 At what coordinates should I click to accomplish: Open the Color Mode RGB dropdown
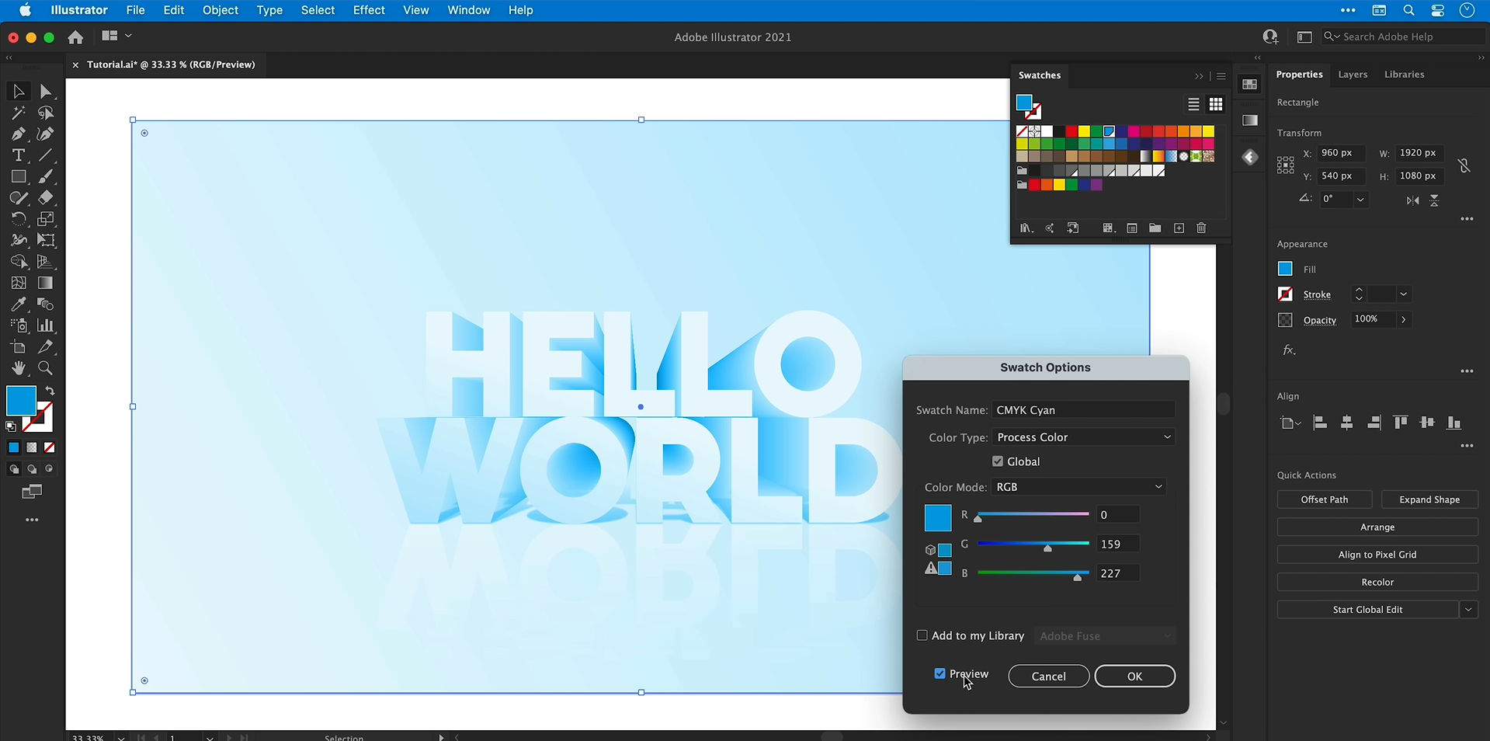click(x=1079, y=487)
